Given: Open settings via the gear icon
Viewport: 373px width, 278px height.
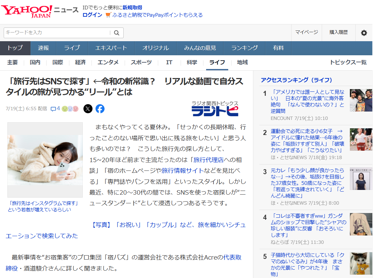Looking at the screenshot, I should (364, 33).
